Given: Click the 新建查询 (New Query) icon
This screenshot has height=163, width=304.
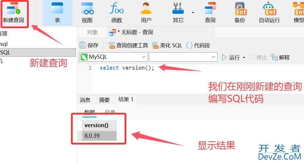Looking at the screenshot, I should 13,9.
